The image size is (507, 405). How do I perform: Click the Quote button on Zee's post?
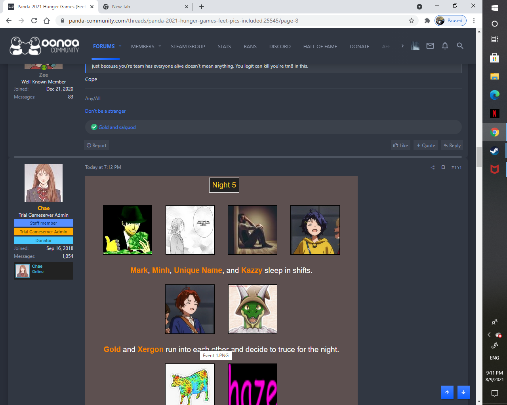click(426, 145)
